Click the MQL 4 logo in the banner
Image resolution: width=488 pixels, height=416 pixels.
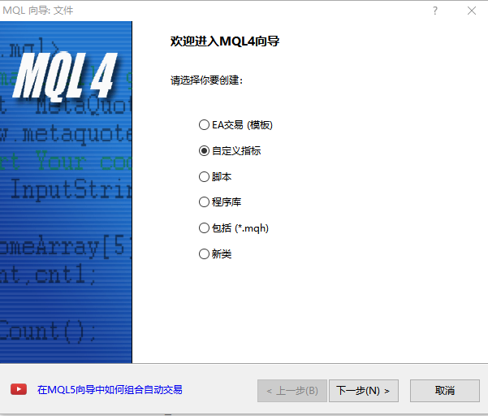tap(65, 76)
